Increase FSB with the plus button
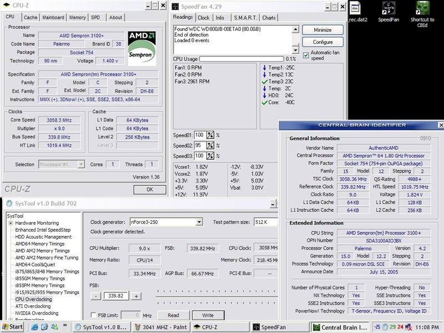The height and width of the screenshot is (333, 444). (x=136, y=296)
